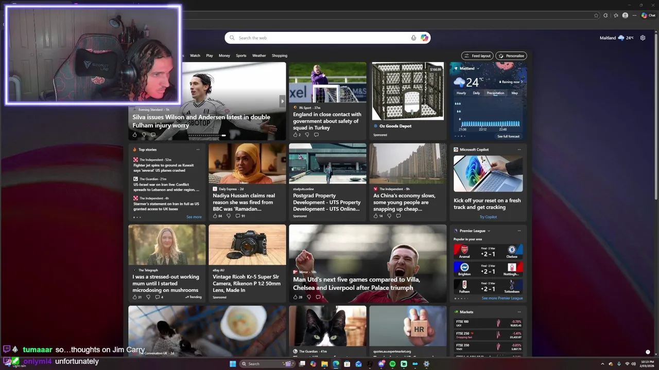
Task: Expand the Premier League dropdown chevron
Action: pos(489,231)
